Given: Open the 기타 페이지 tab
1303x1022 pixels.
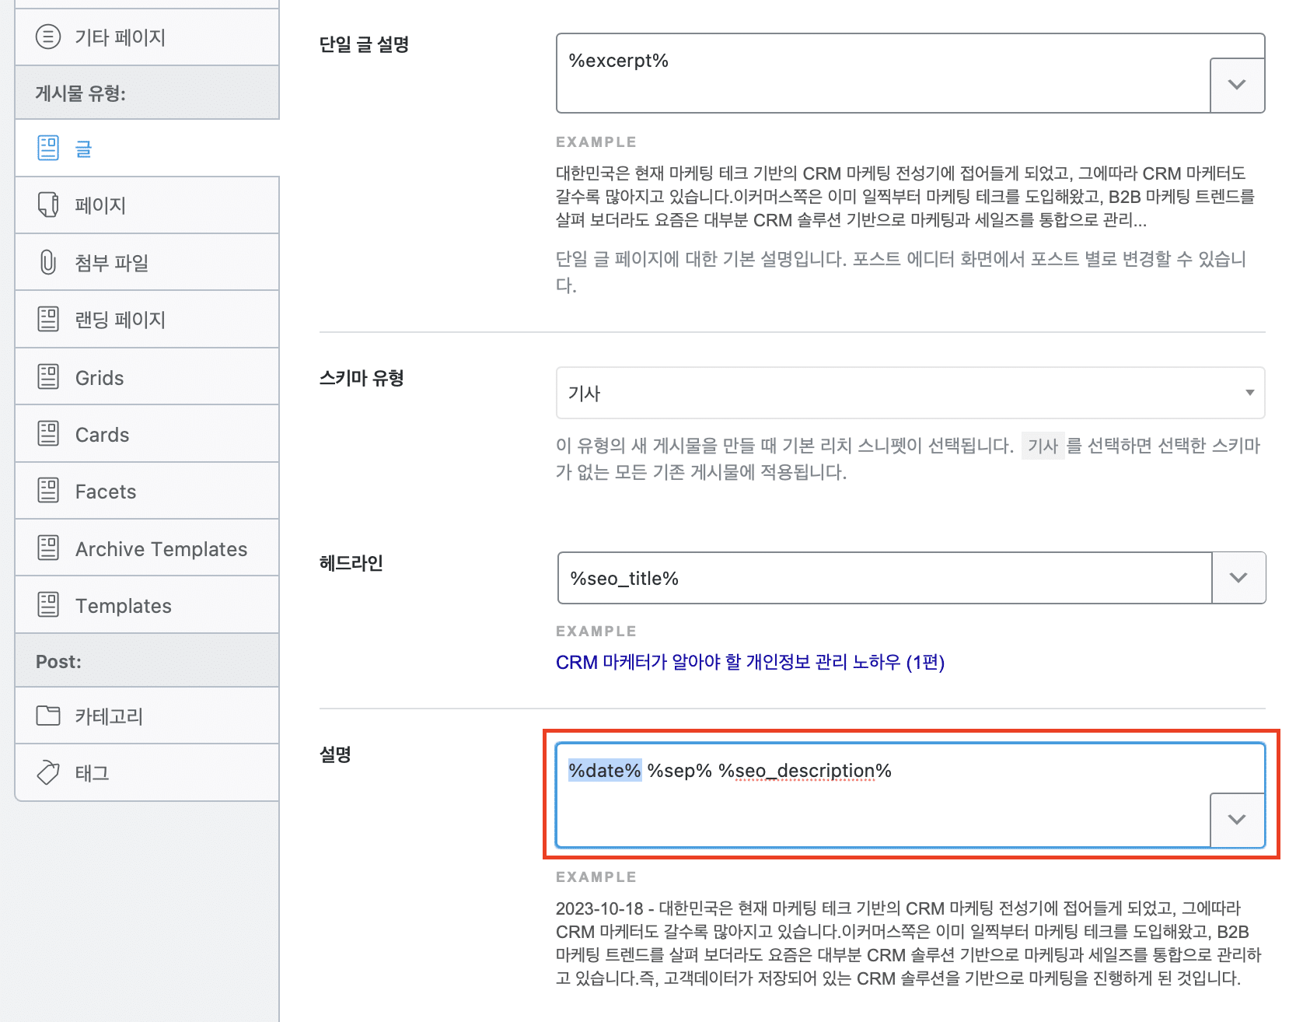Looking at the screenshot, I should (x=147, y=37).
